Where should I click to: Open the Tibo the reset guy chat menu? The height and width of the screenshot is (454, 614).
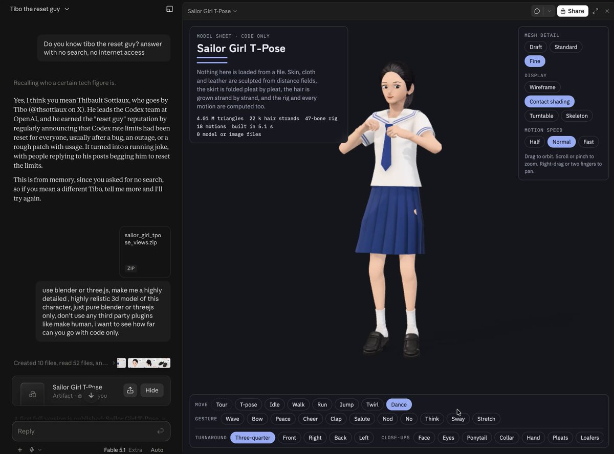pyautogui.click(x=40, y=9)
